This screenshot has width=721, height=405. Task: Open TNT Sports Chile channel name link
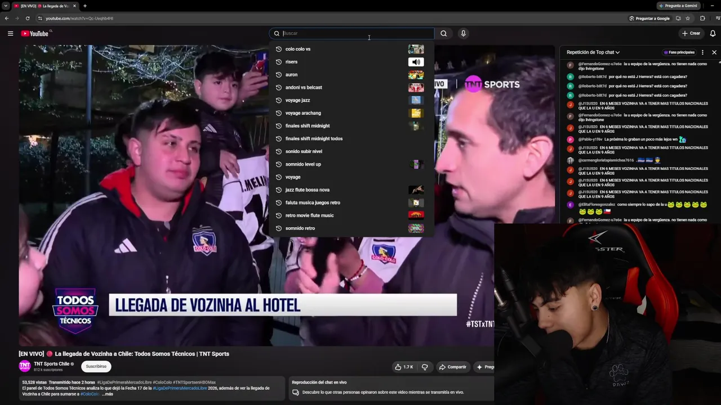point(51,364)
